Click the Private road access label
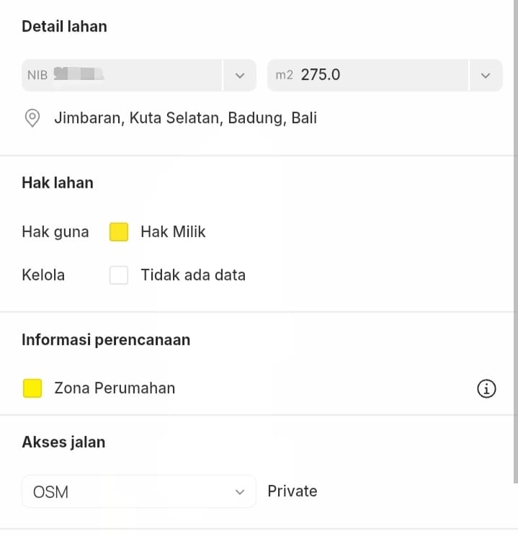 click(x=292, y=491)
